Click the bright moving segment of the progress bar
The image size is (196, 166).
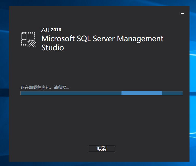(x=142, y=93)
